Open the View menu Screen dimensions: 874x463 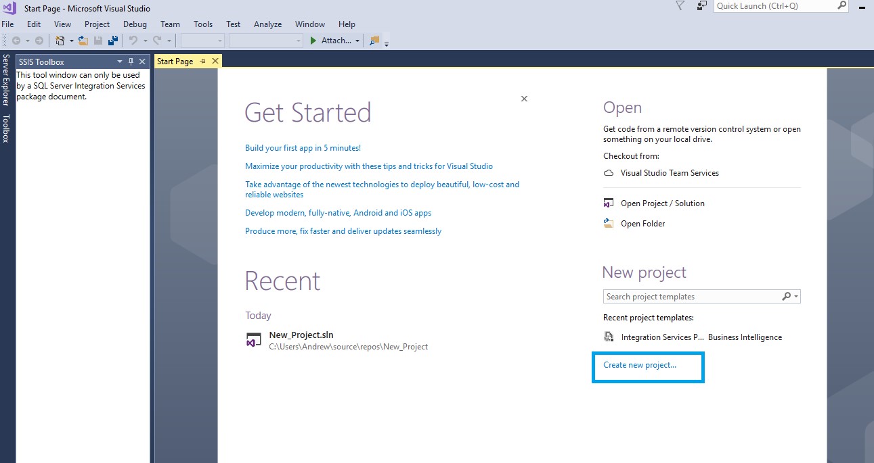point(62,24)
